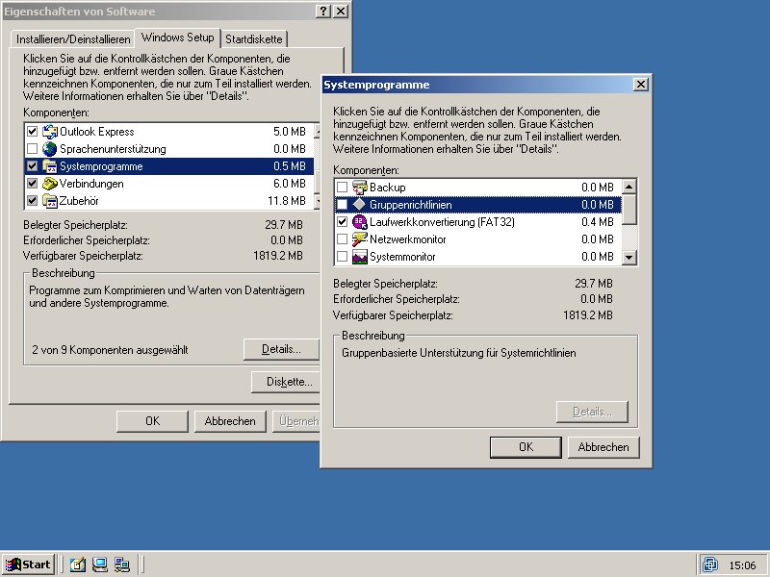770x577 pixels.
Task: Click the help question mark button in title bar
Action: 323,12
